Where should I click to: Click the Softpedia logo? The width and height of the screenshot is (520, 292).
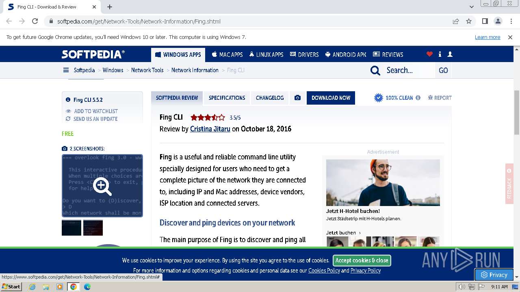coord(93,54)
